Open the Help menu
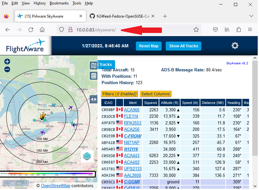Viewport: 259px width, 190px height. [89, 3]
